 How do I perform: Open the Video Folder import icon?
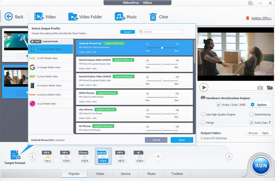(73, 16)
